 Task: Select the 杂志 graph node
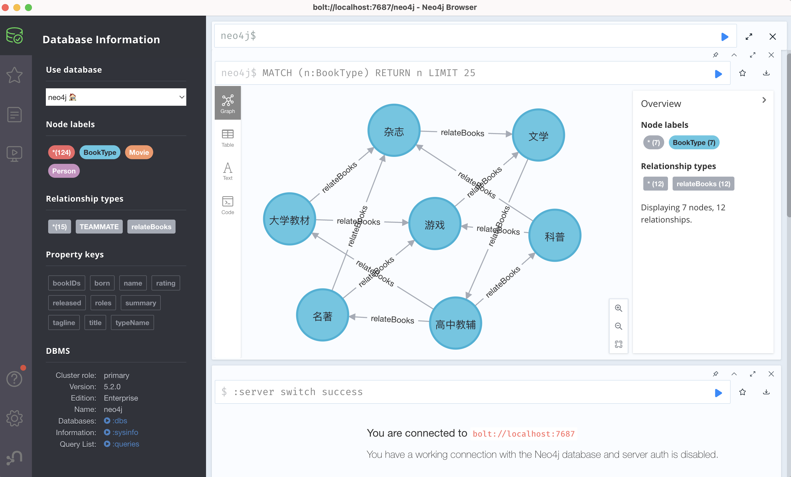pyautogui.click(x=394, y=130)
